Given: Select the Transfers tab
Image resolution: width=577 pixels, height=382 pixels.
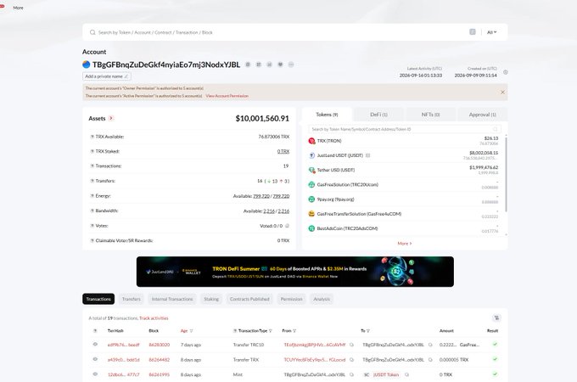Looking at the screenshot, I should point(131,299).
